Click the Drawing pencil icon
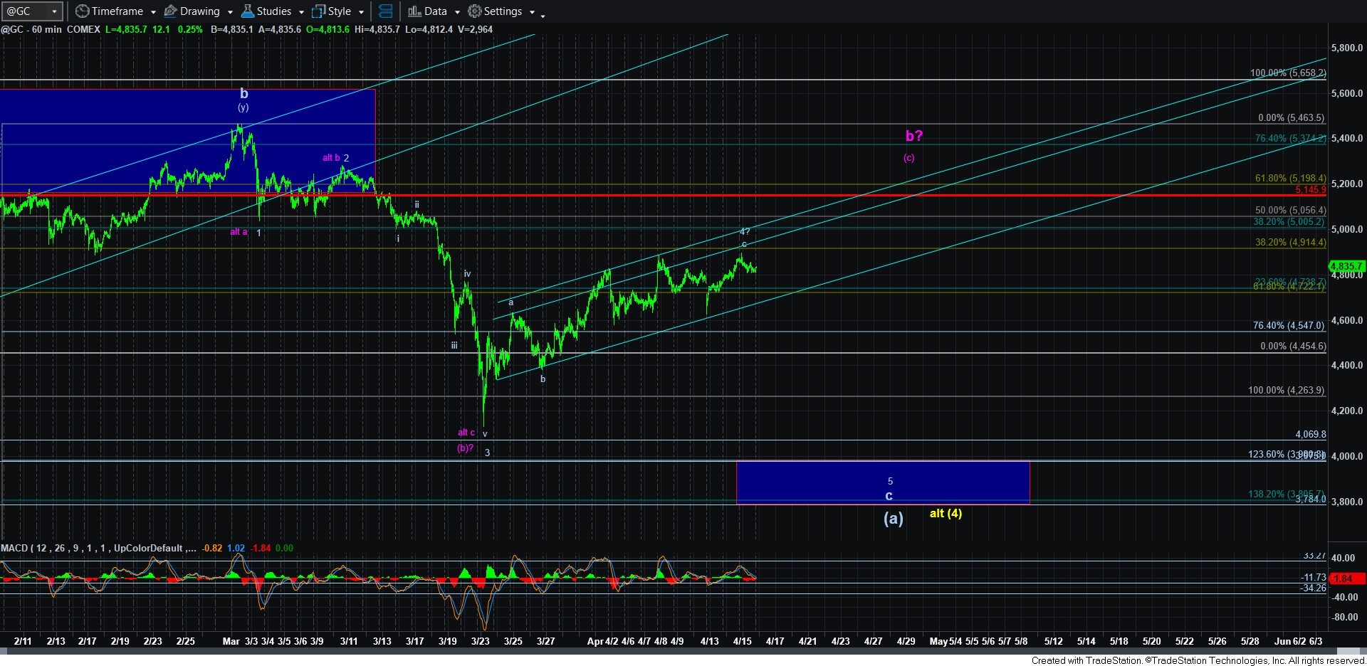Image resolution: width=1367 pixels, height=666 pixels. (x=171, y=11)
